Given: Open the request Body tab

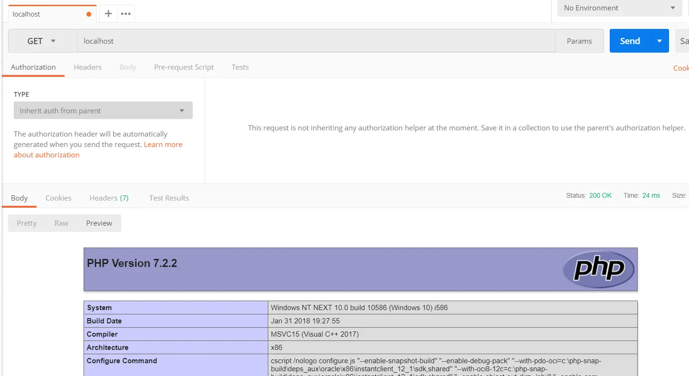Looking at the screenshot, I should (x=128, y=67).
